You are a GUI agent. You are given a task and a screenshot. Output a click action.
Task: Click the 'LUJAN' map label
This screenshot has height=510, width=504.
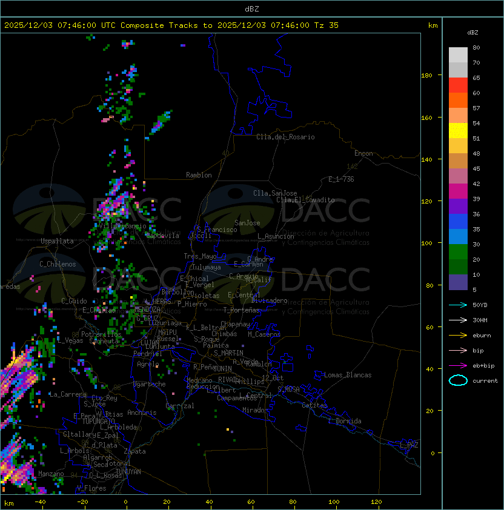coord(150,343)
